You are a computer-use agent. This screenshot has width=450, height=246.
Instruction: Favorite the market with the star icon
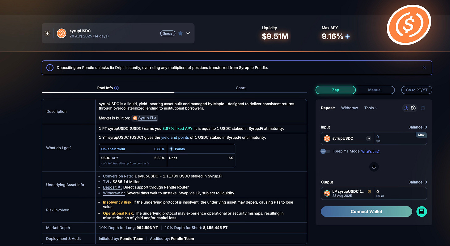180,33
